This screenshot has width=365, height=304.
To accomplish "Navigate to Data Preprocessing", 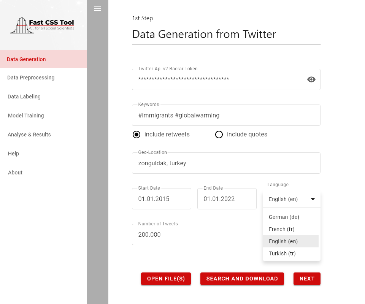I will pos(31,78).
